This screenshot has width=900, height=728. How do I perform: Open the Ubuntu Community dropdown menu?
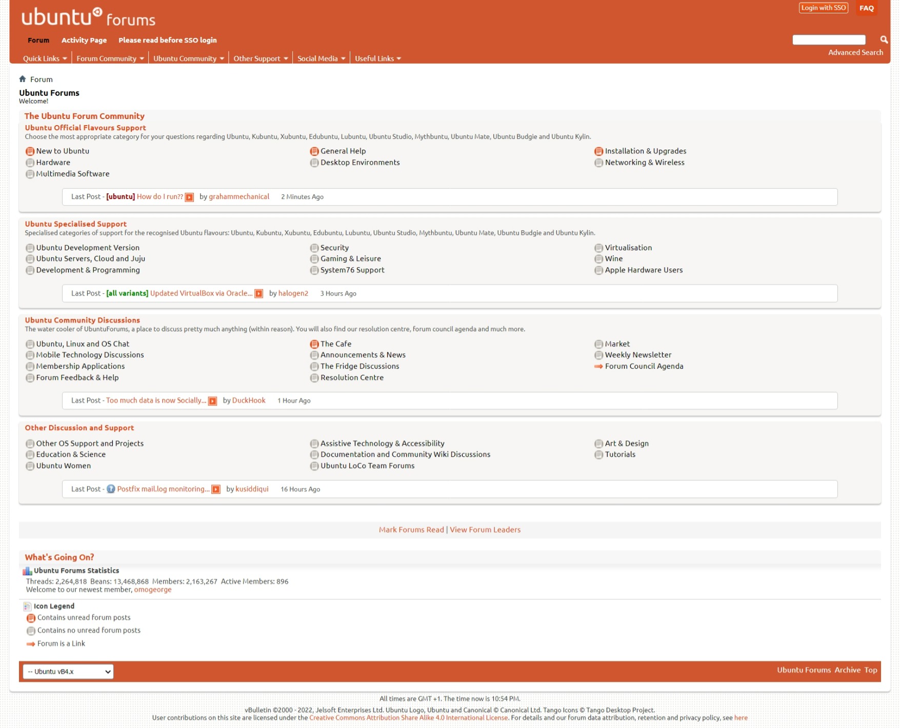click(188, 58)
